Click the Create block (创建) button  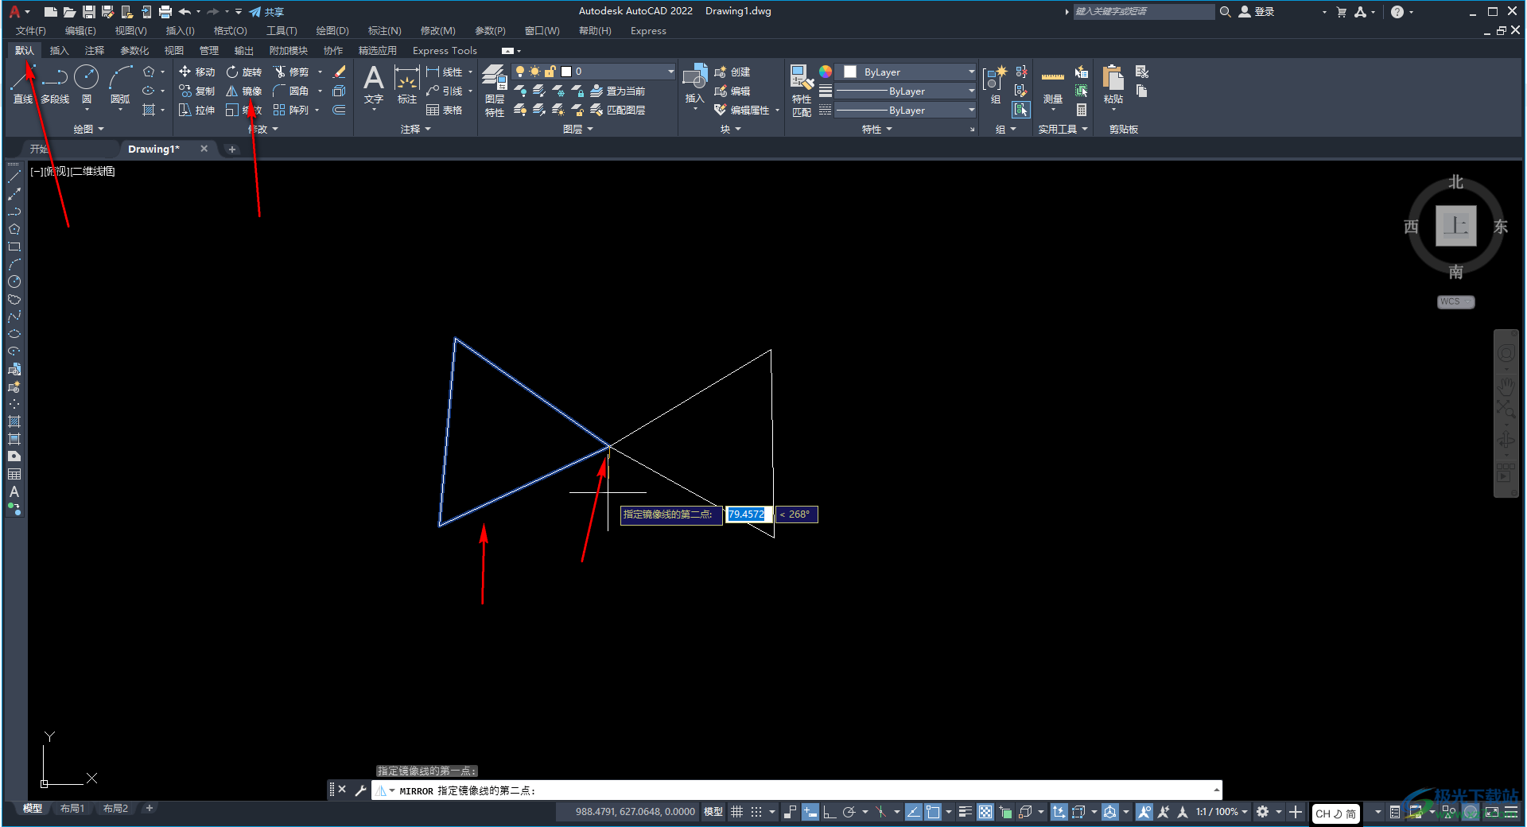tap(732, 72)
